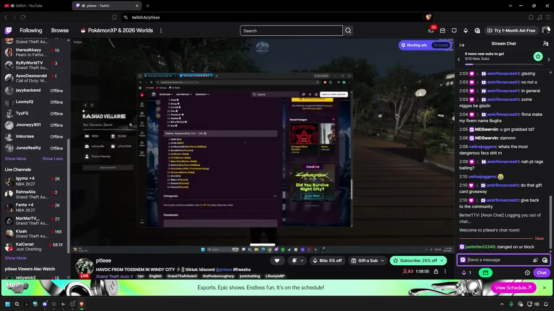Open the Browse page

(x=60, y=31)
